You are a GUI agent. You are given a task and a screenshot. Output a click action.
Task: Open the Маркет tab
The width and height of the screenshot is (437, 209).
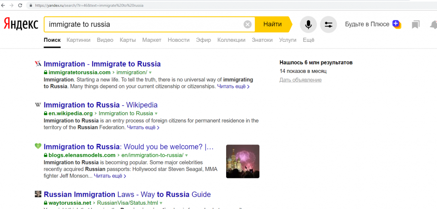[152, 40]
